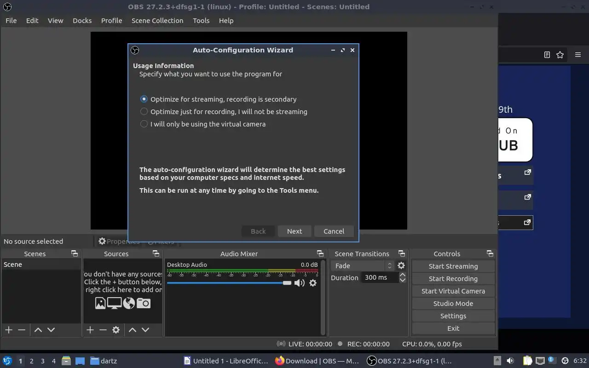Click the OBS icon in the system tray

point(565,361)
